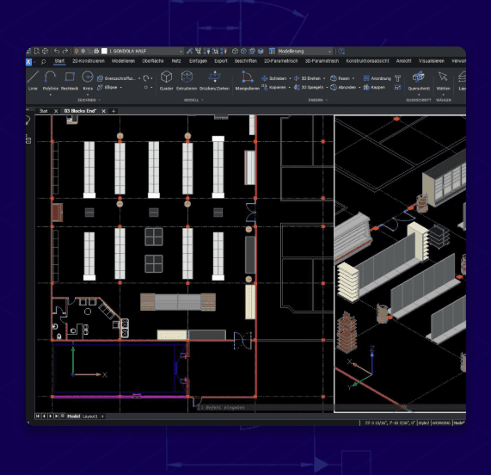Click the coordinates readout in status bar
This screenshot has width=491, height=475.
point(390,423)
